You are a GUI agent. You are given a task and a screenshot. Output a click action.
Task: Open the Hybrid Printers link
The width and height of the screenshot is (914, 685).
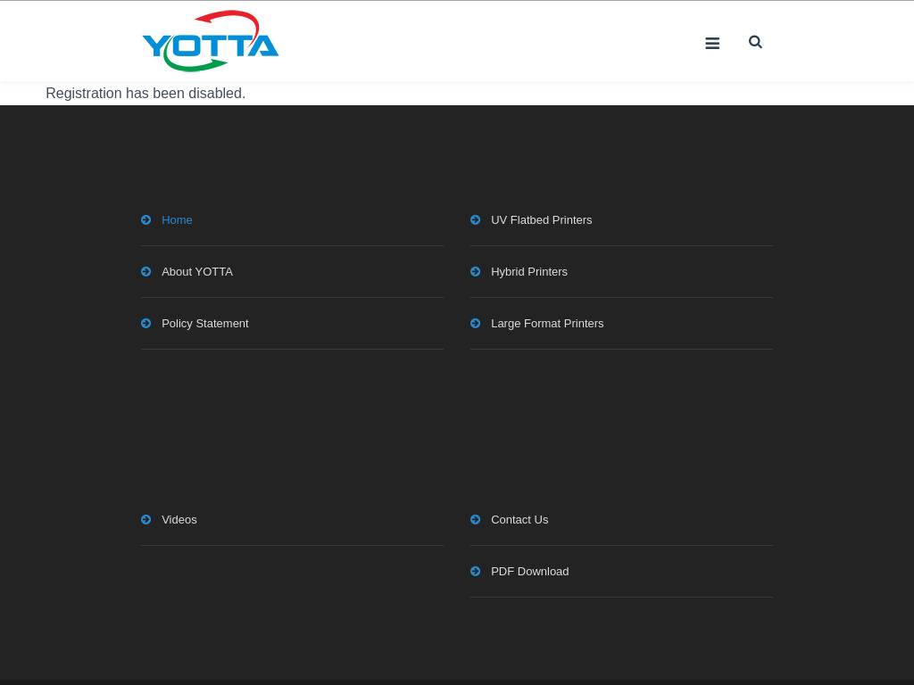coord(529,272)
